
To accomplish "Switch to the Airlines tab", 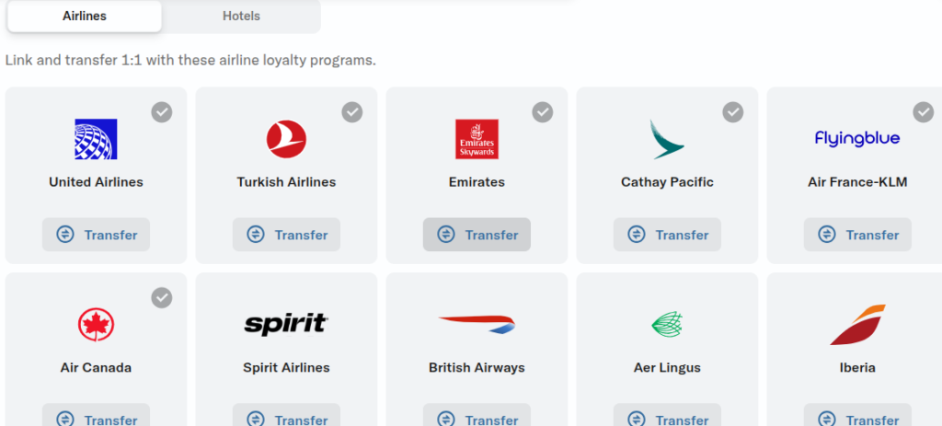I will coord(83,16).
